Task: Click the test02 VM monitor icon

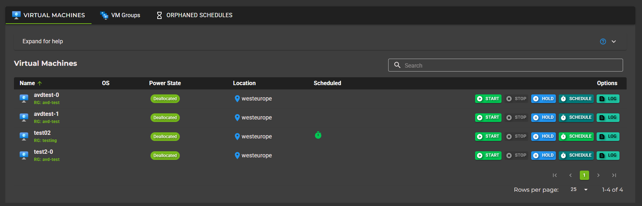Action: click(24, 136)
